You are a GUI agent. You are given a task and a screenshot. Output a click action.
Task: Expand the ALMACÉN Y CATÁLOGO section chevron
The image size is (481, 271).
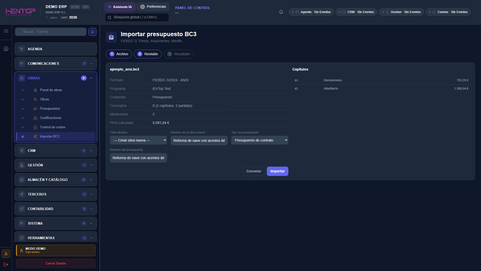click(x=91, y=180)
